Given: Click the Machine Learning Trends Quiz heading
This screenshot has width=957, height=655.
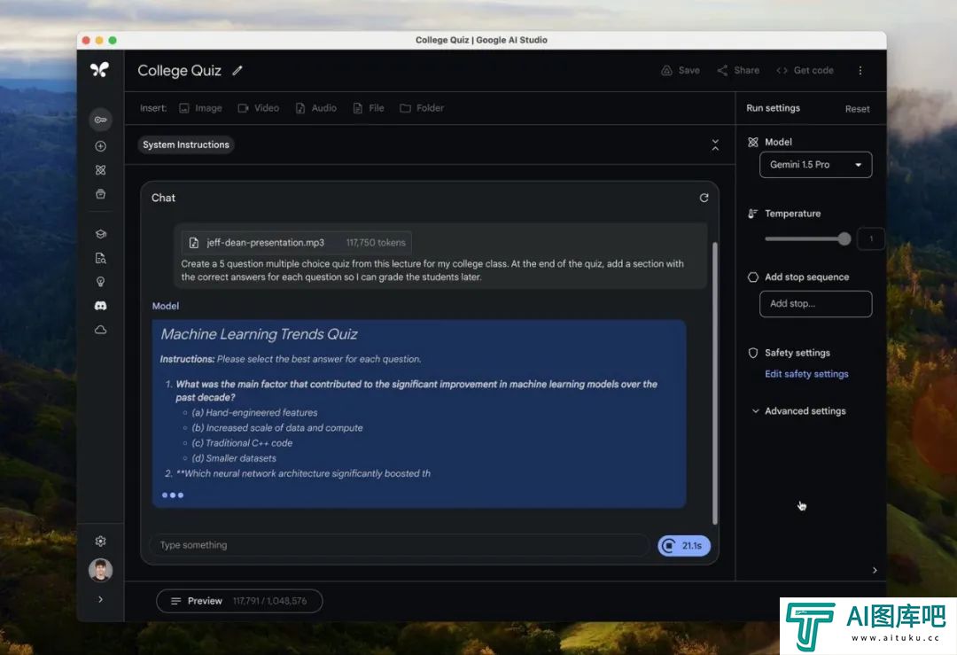Looking at the screenshot, I should tap(259, 334).
